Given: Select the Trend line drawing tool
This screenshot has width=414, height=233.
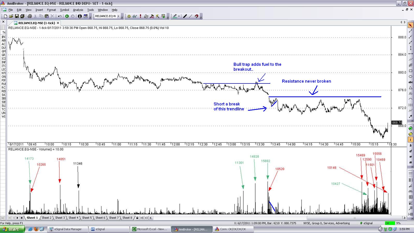Looking at the screenshot, I should click(410, 31).
